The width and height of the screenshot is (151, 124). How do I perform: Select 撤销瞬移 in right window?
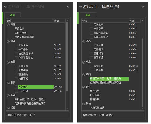95,99
